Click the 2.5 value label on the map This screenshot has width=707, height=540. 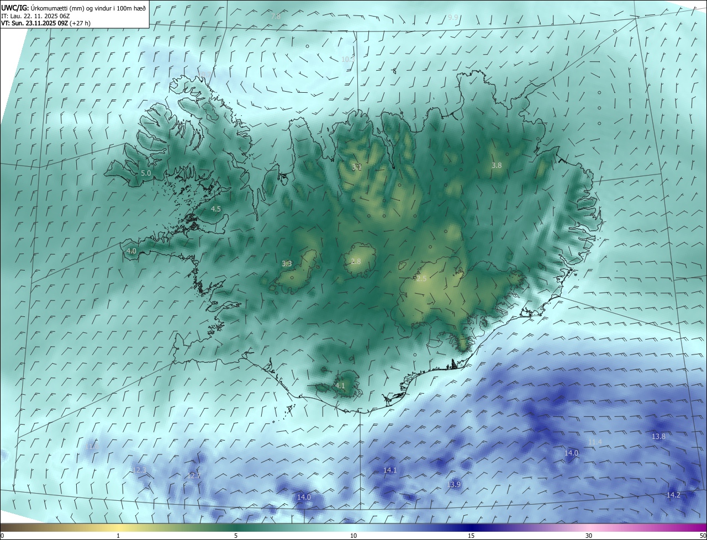[x=421, y=279]
